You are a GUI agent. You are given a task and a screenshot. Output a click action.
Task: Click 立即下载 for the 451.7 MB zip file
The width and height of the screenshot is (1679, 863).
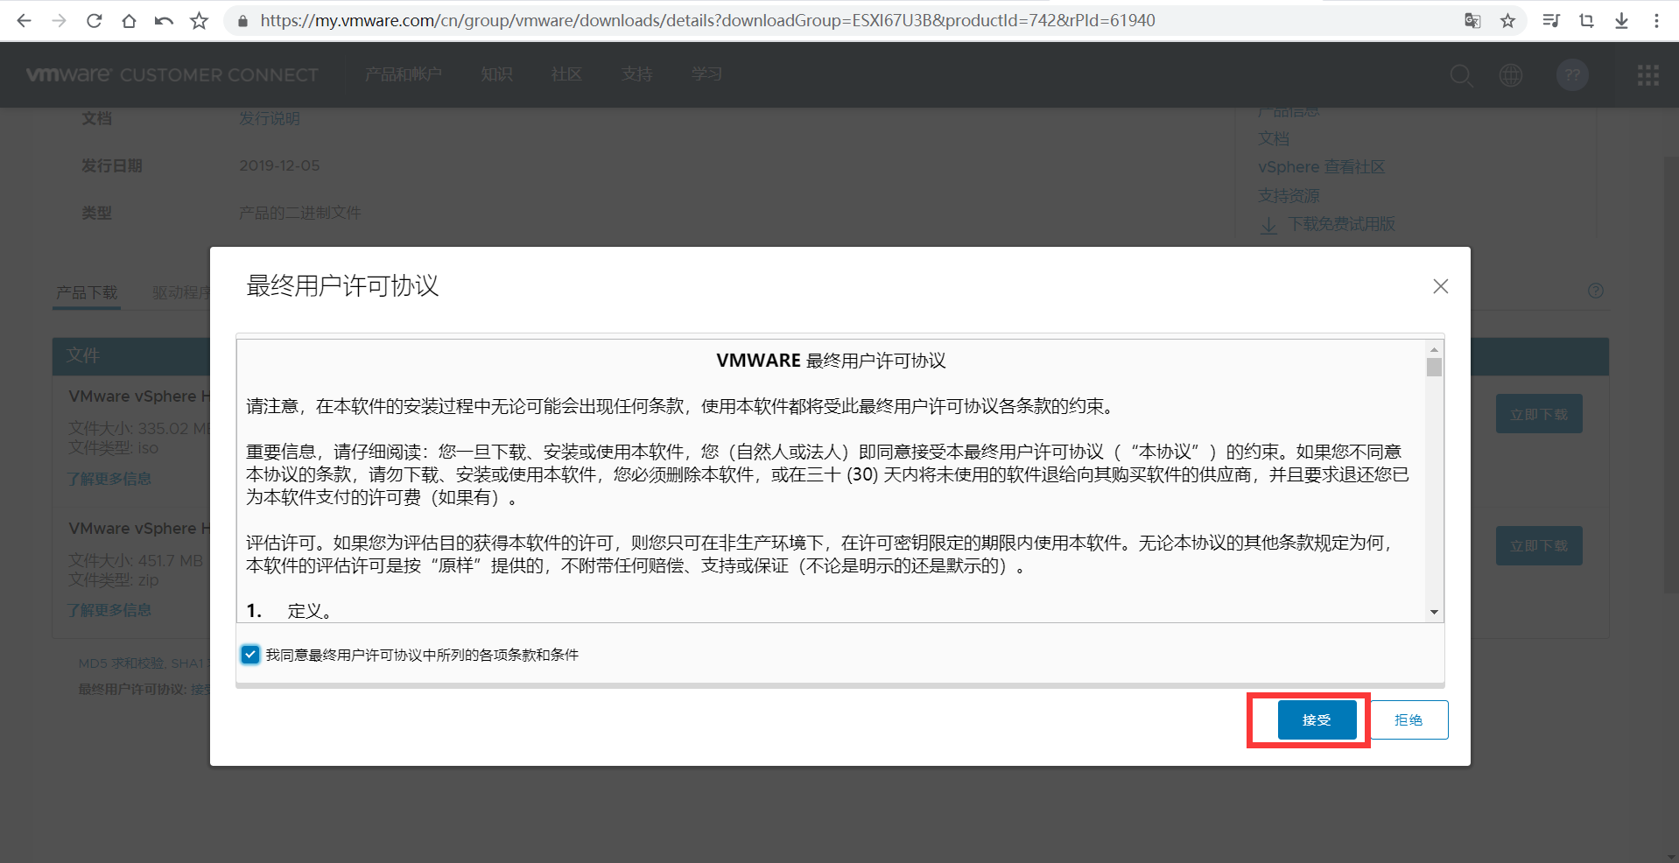1539,545
